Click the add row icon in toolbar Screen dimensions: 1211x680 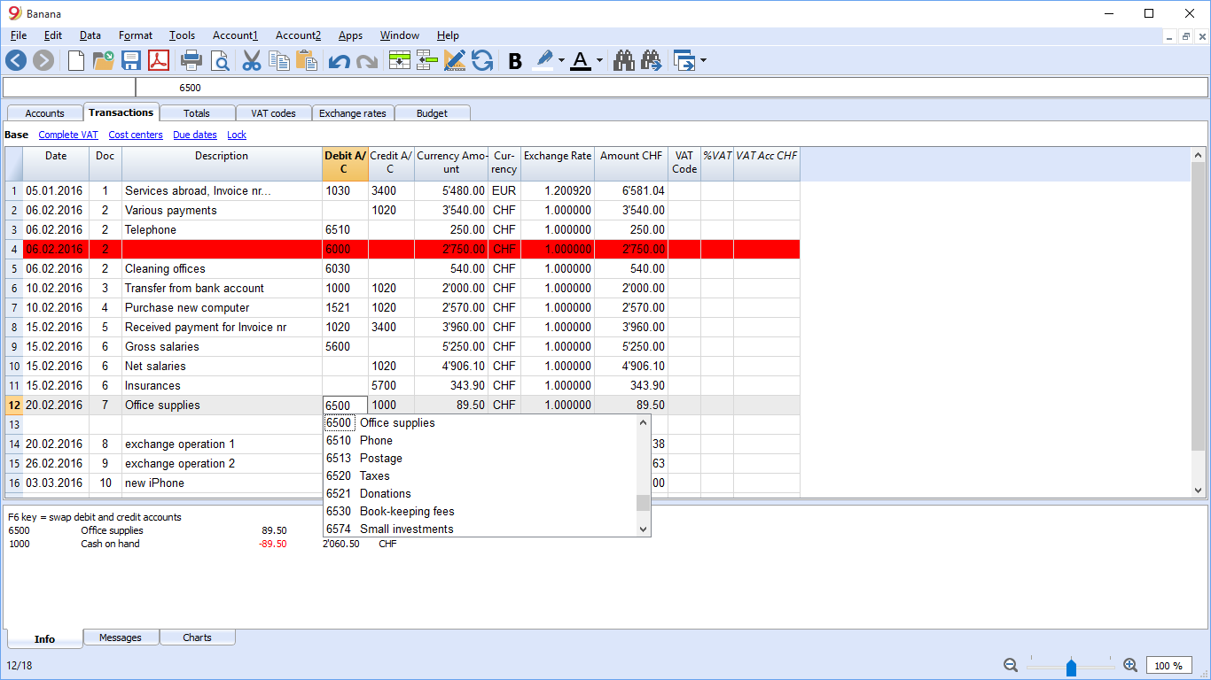pos(401,60)
